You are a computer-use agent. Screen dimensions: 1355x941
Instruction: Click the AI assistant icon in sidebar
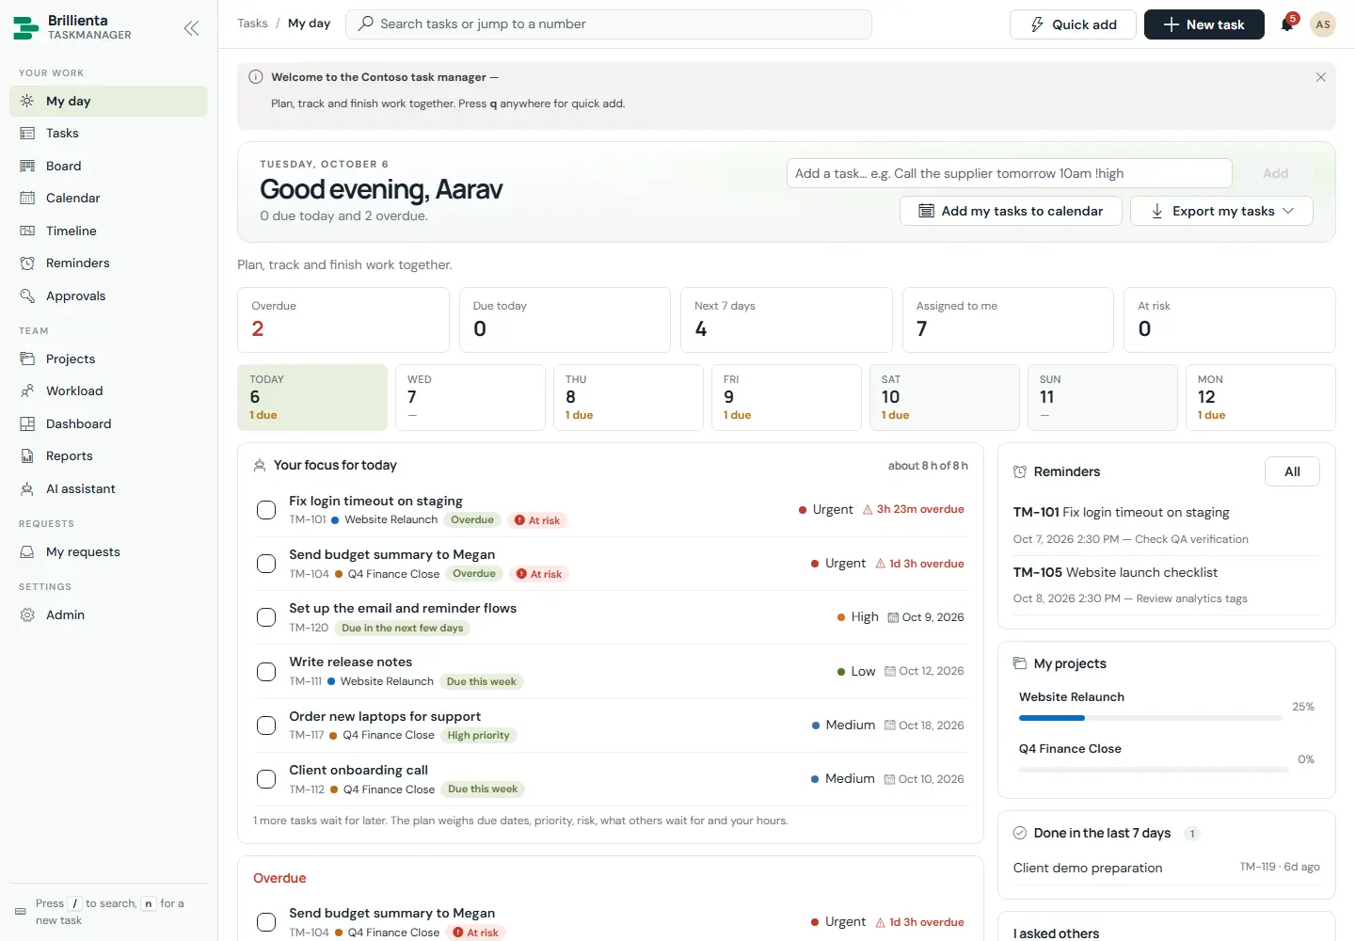27,488
